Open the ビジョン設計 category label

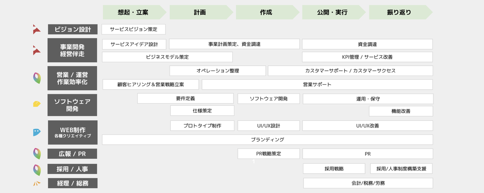point(72,29)
